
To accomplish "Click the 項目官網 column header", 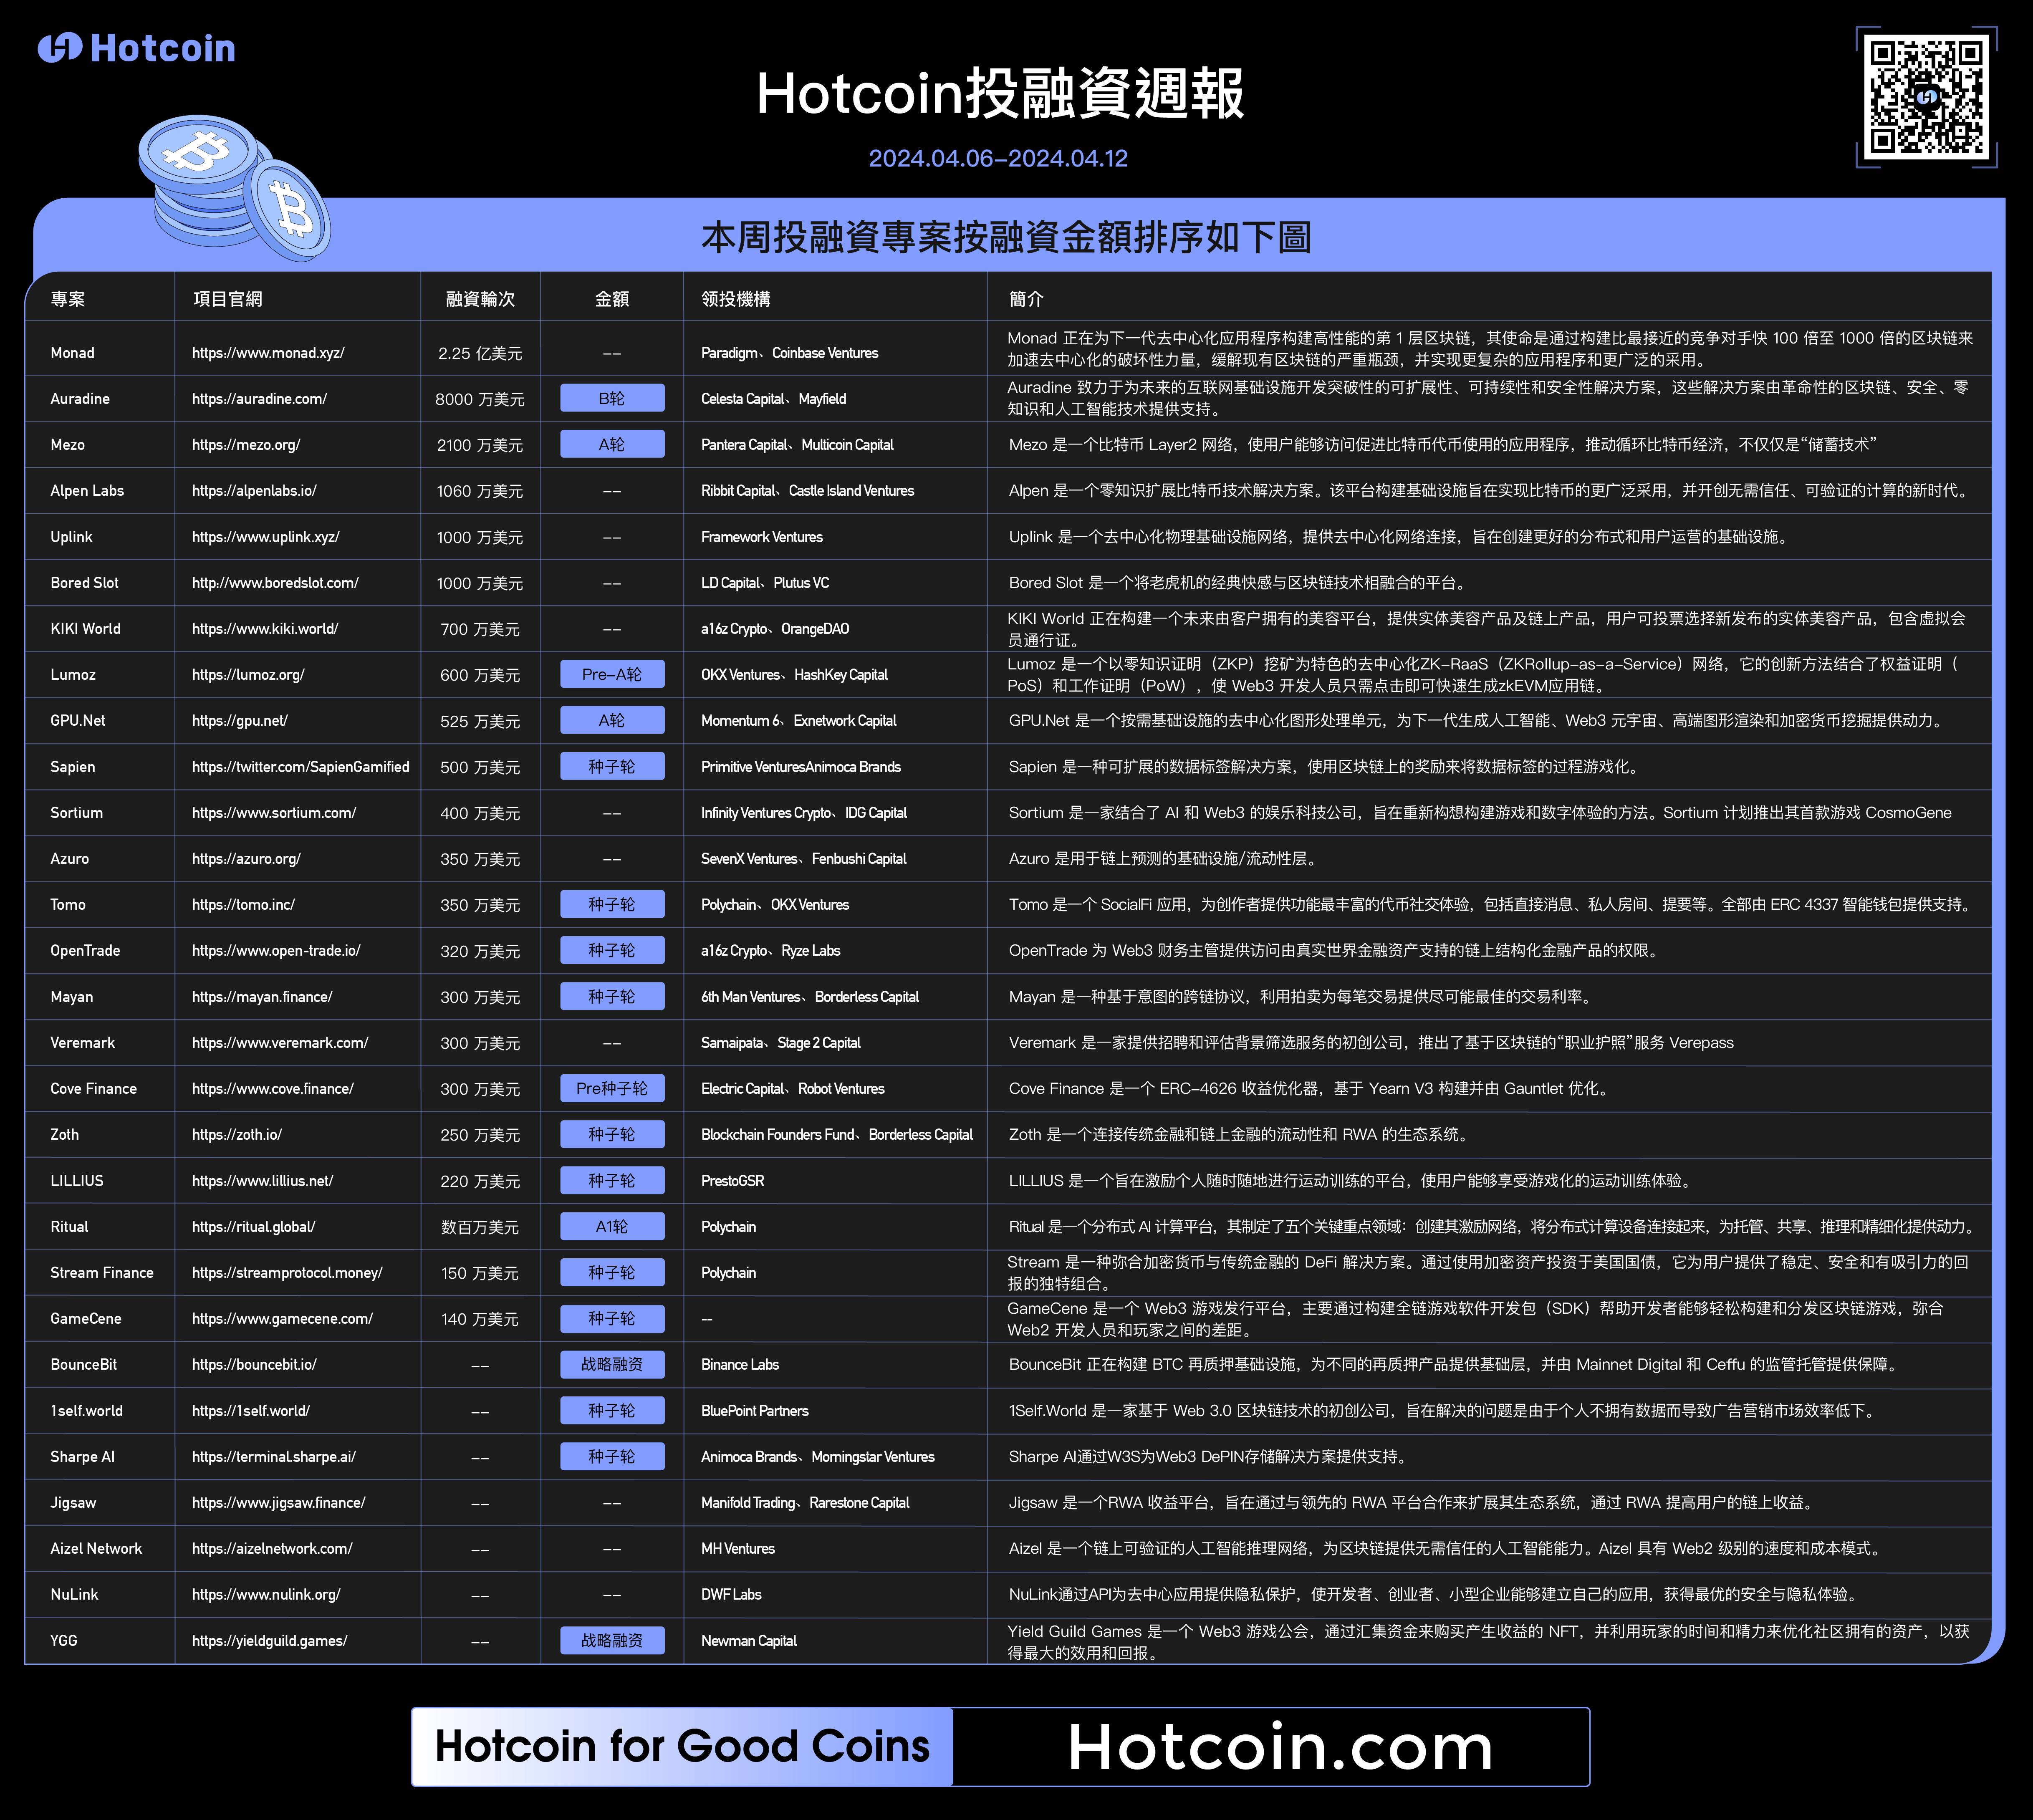I will 227,299.
